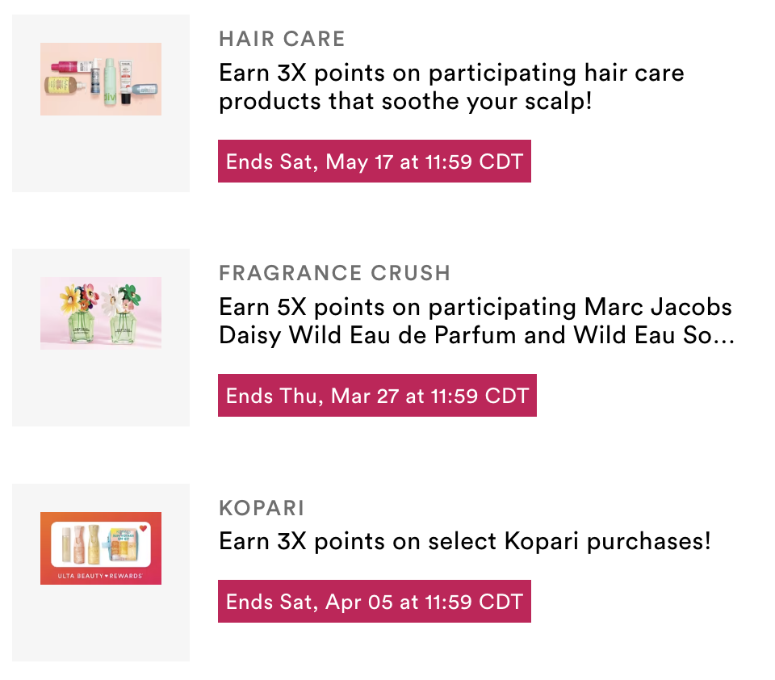Click the green divi bottle in hair care image

[110, 82]
